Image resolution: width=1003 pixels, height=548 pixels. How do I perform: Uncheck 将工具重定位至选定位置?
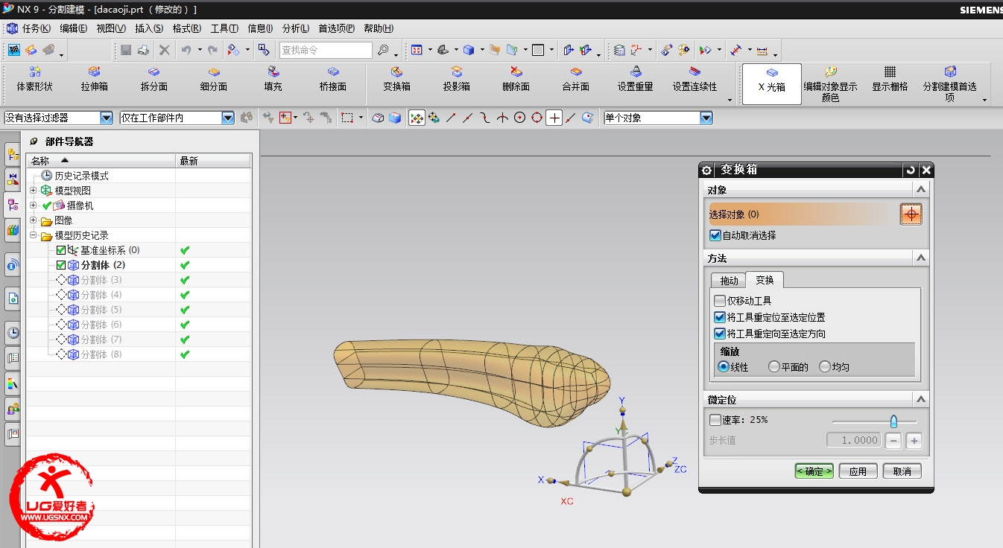point(720,317)
